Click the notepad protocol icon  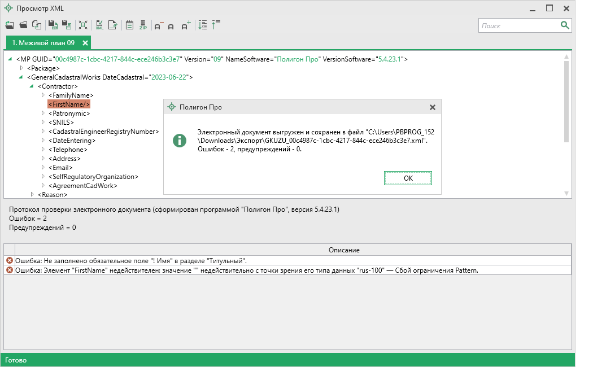129,25
